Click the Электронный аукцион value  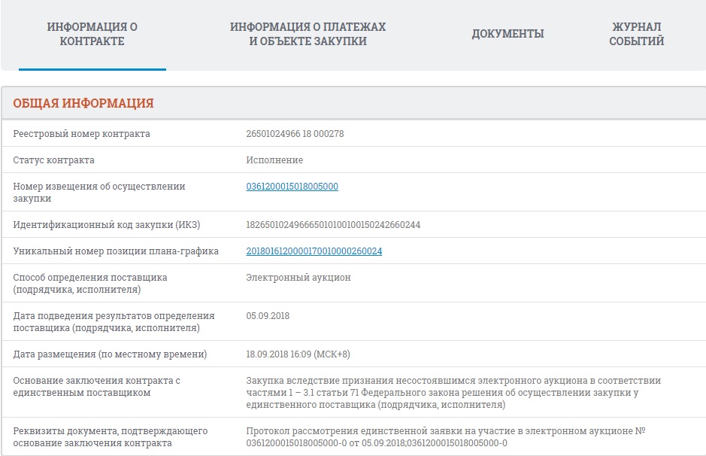coord(298,278)
